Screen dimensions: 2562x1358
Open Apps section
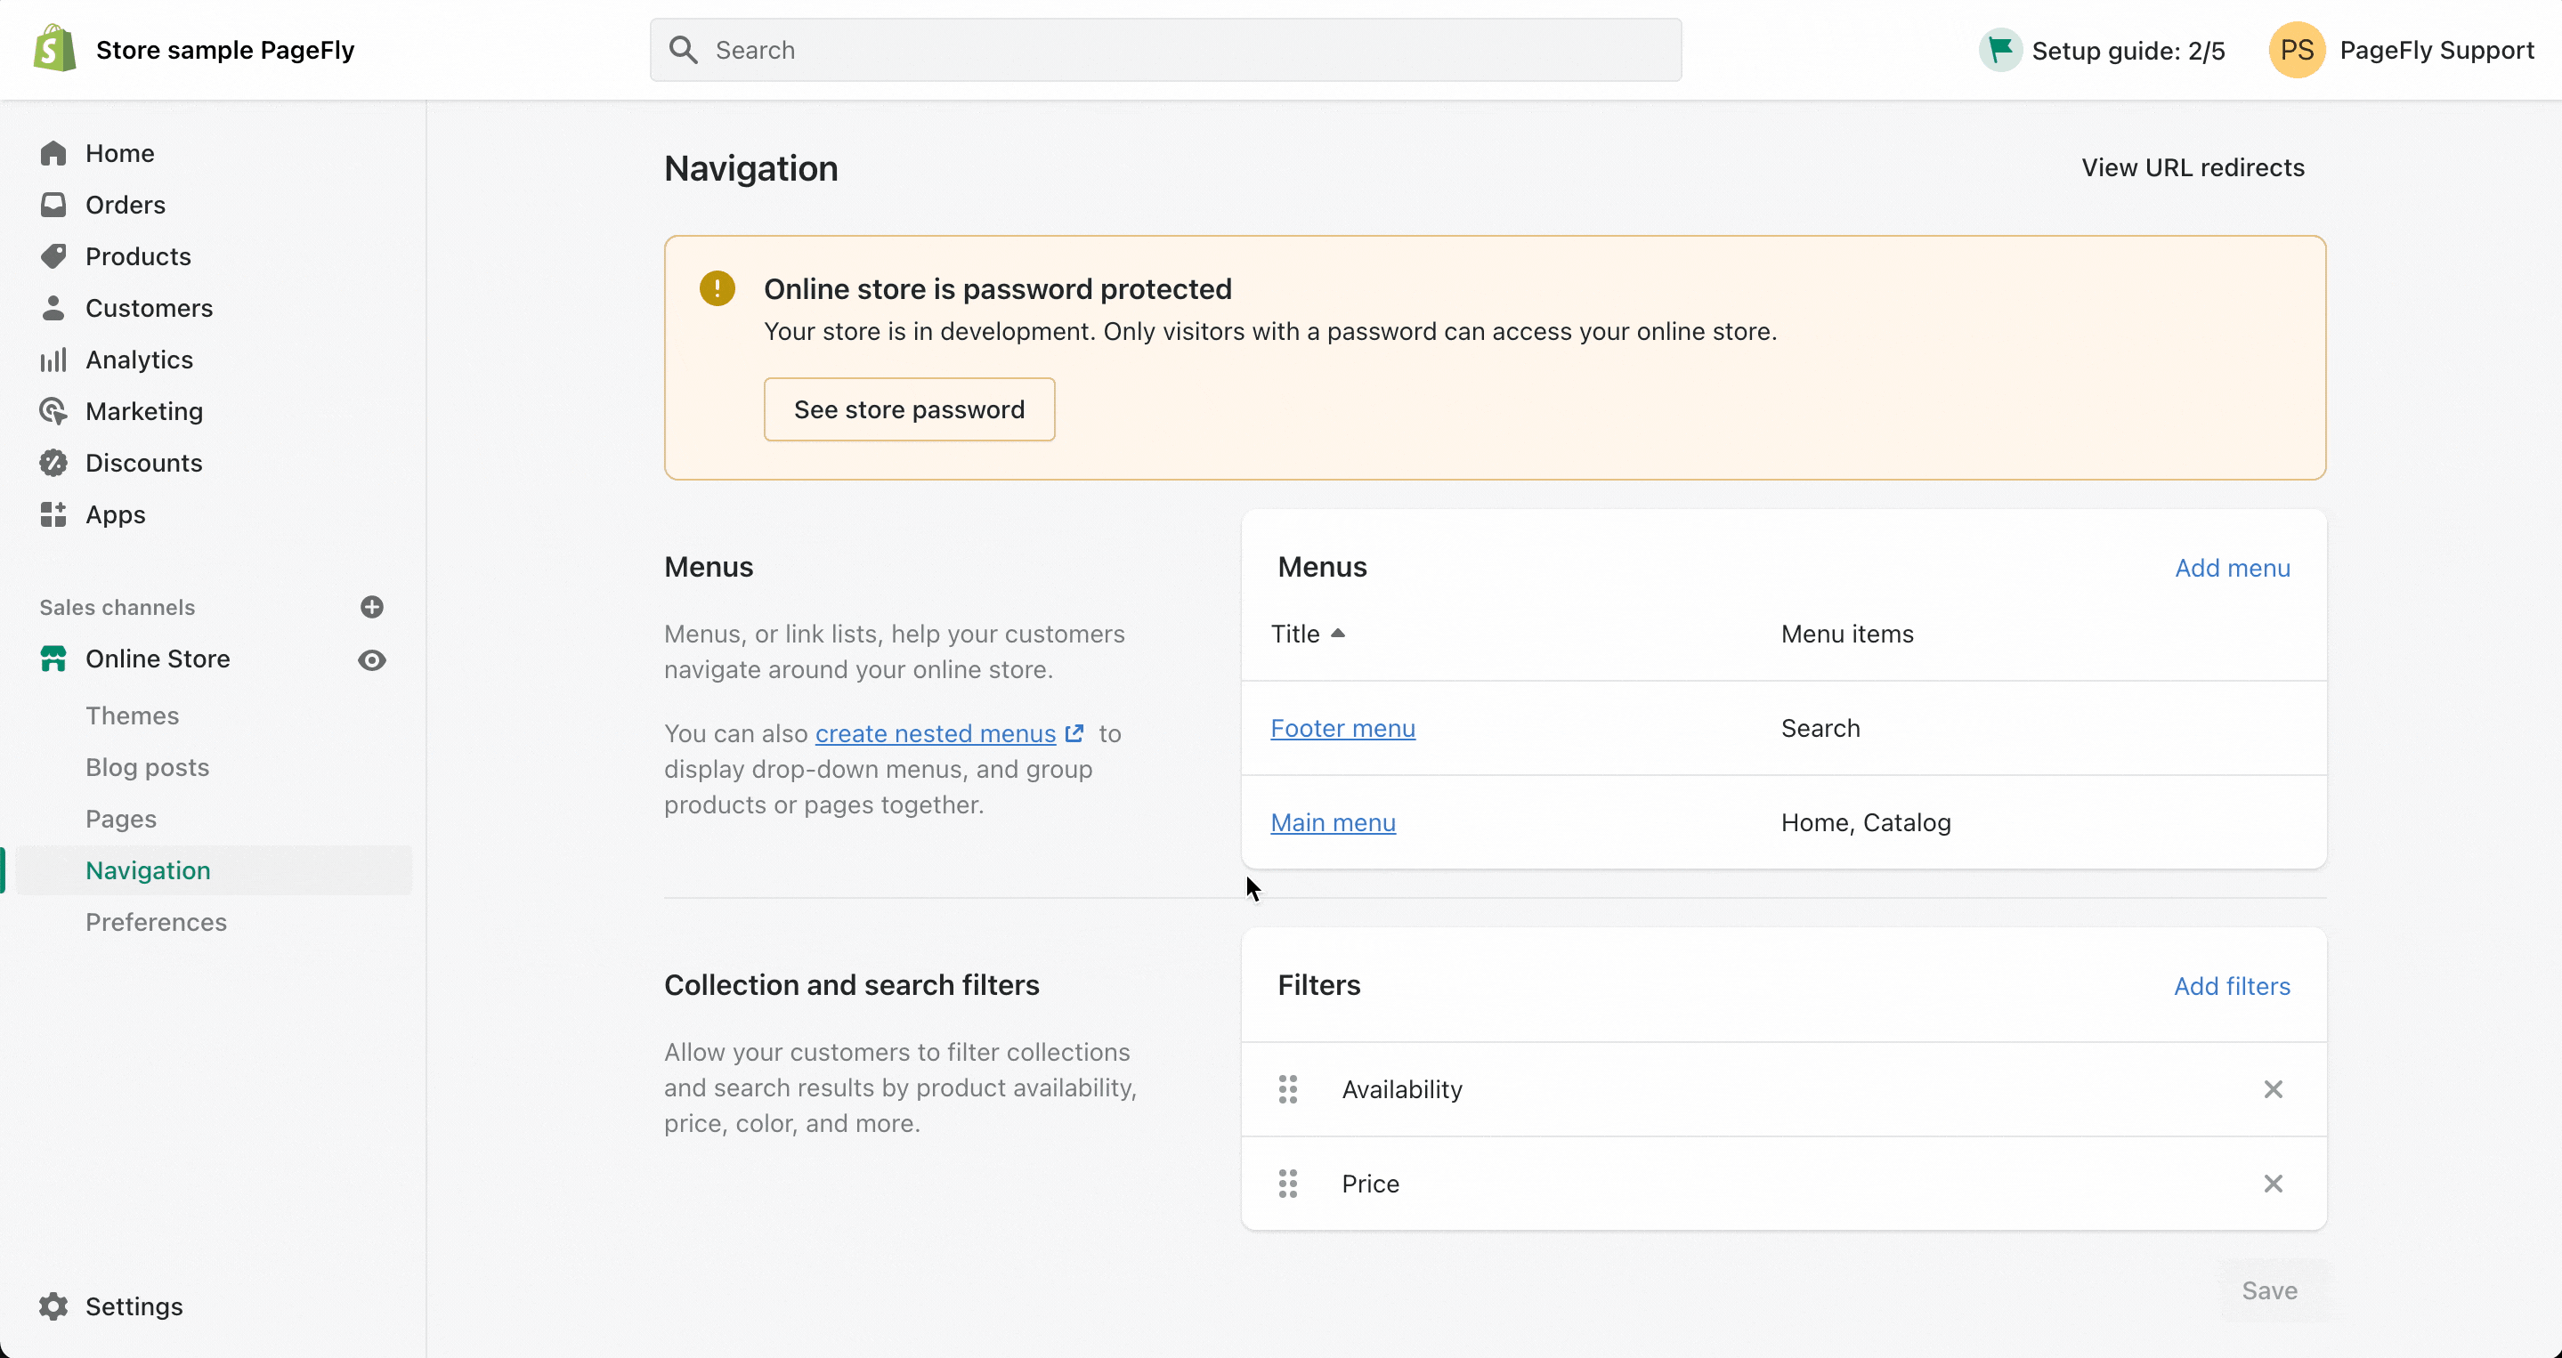click(116, 515)
